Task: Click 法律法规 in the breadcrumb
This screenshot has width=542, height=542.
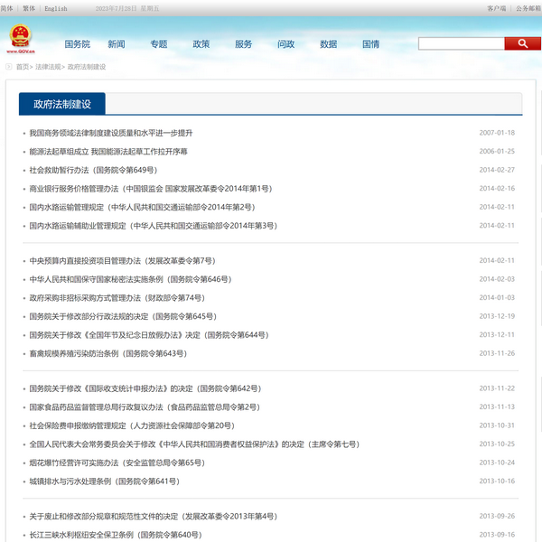Action: click(x=49, y=67)
